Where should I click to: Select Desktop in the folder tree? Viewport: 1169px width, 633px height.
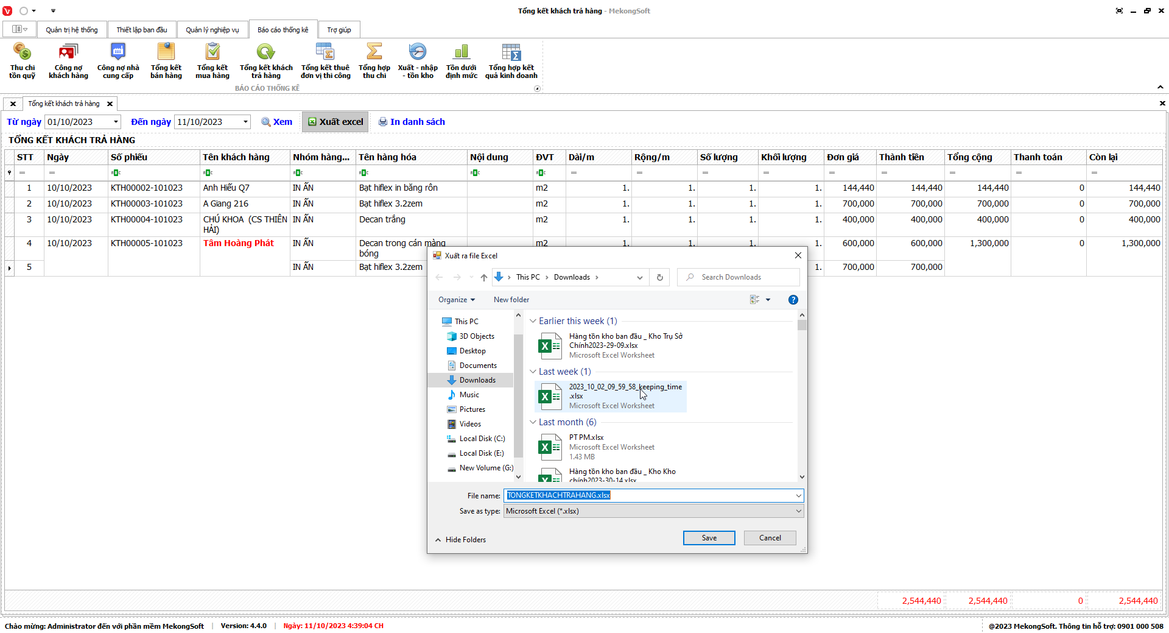click(x=472, y=351)
